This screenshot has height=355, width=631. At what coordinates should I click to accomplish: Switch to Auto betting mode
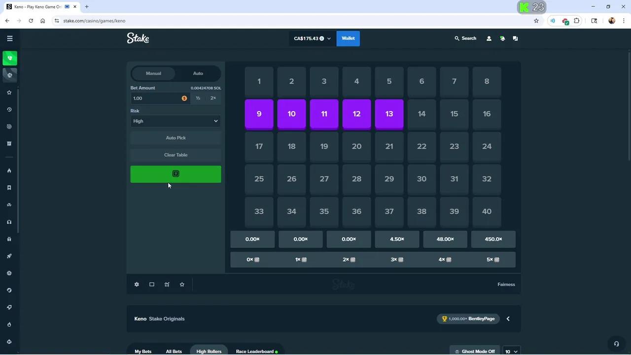(x=198, y=73)
